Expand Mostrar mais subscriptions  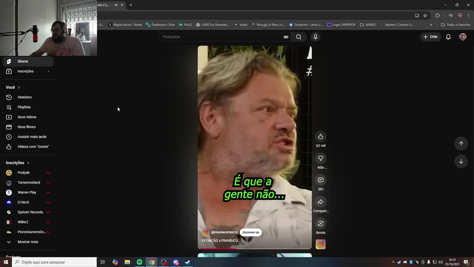tap(28, 242)
